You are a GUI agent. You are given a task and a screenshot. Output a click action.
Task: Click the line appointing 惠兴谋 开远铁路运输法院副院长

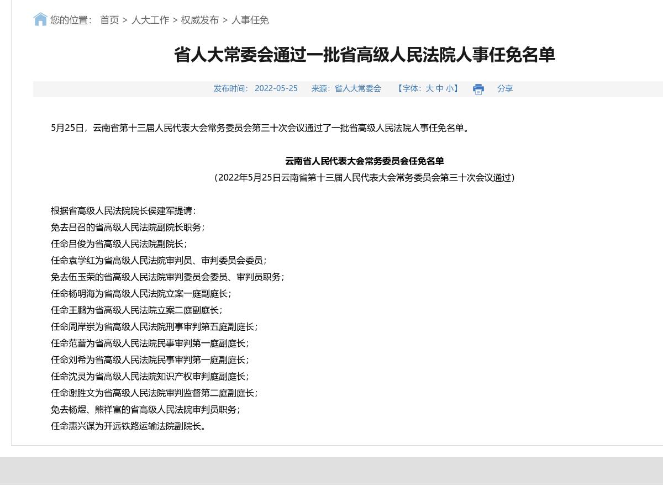tap(129, 426)
